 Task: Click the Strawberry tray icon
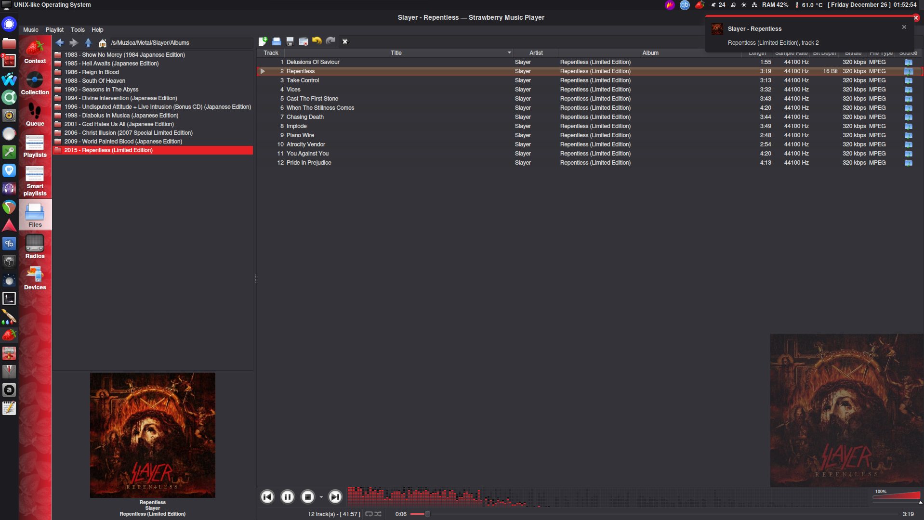pos(700,5)
